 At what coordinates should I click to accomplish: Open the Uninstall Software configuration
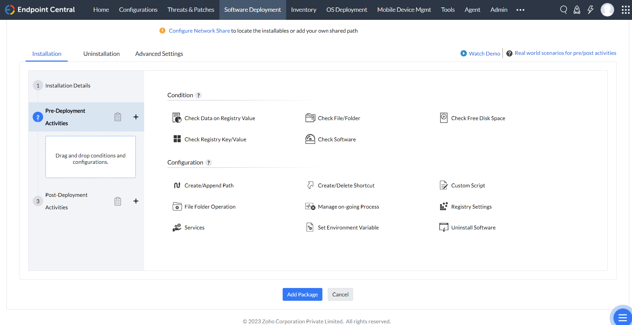pos(473,227)
